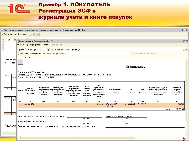Click Сформировать in the Книга покупок window
This screenshot has width=189, height=141.
click(x=34, y=45)
